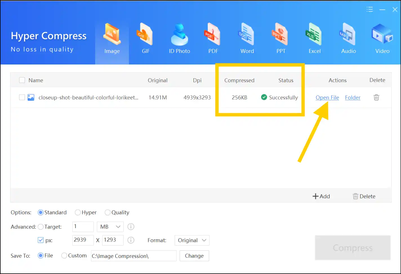Open the Folder link for the file
401x274 pixels.
tap(353, 97)
